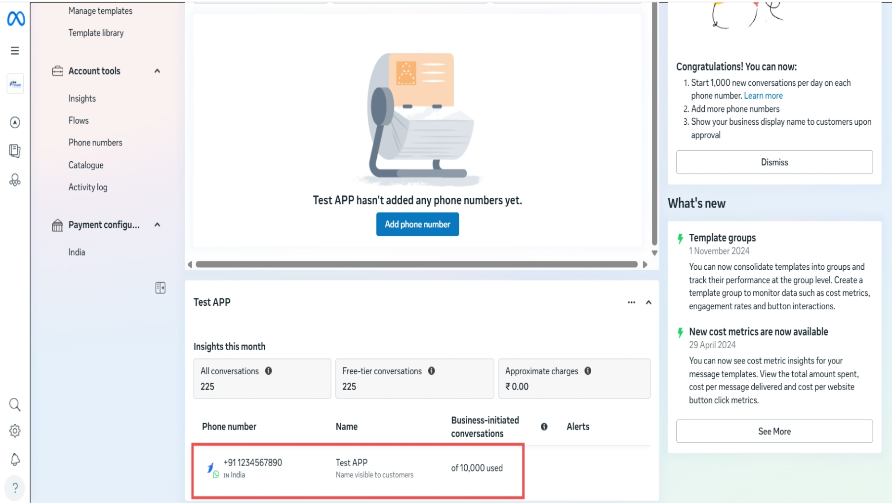Open Manage templates in sidebar
Viewport: 892px width, 503px height.
point(100,11)
